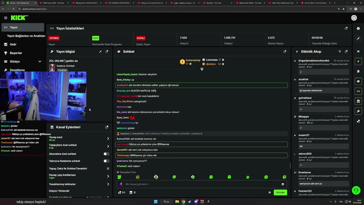Expand the Stüdyo menu chevron
Viewport: 364px width, 205px height.
click(40, 61)
